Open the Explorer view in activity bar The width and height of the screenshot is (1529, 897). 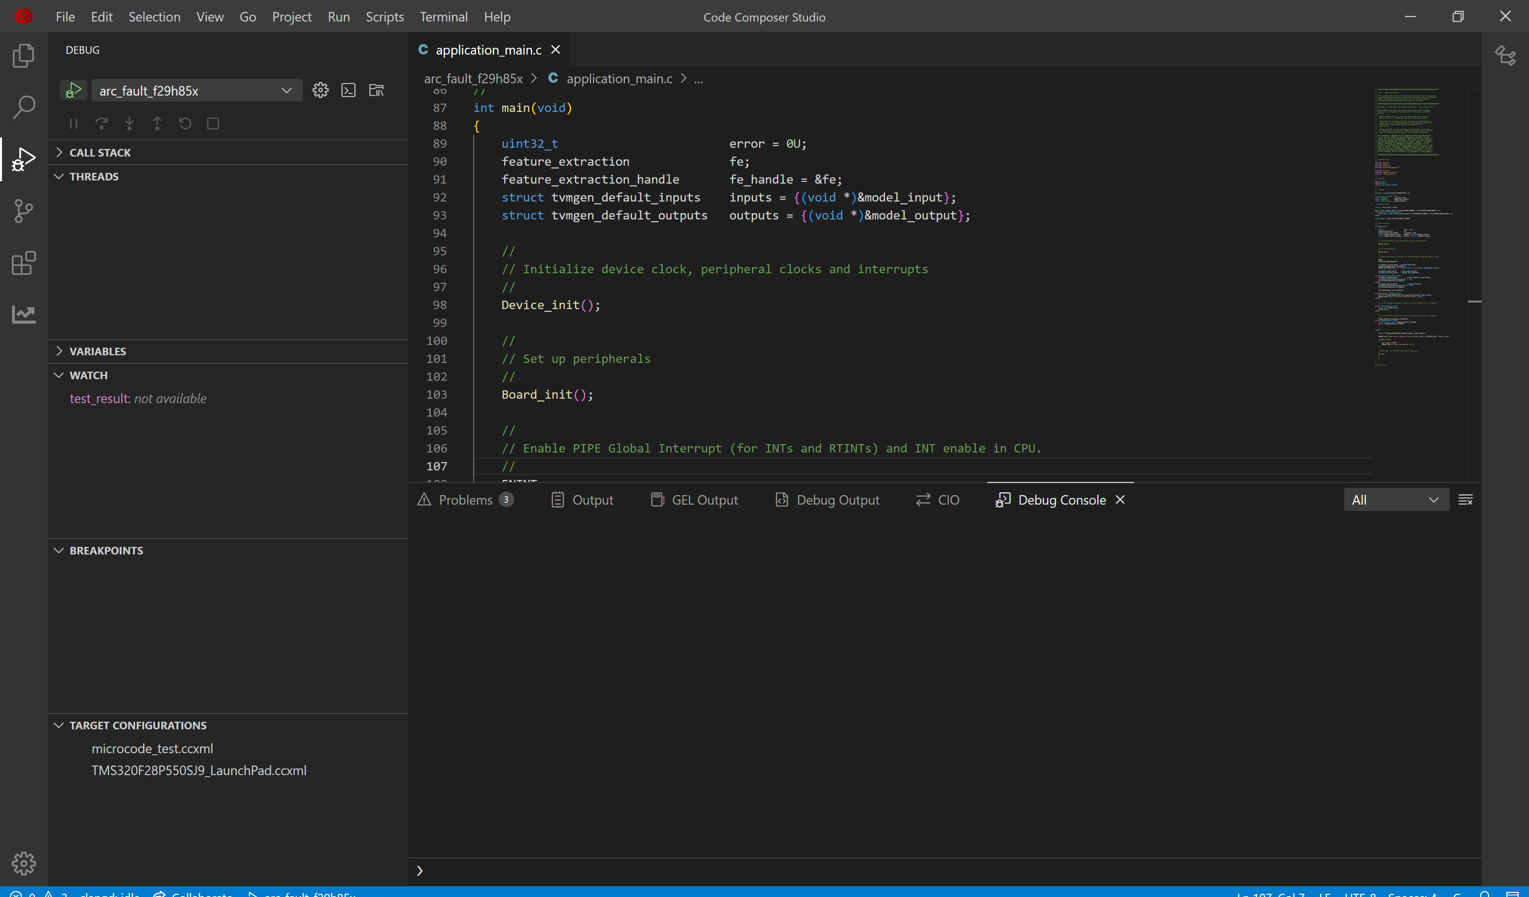(x=23, y=55)
